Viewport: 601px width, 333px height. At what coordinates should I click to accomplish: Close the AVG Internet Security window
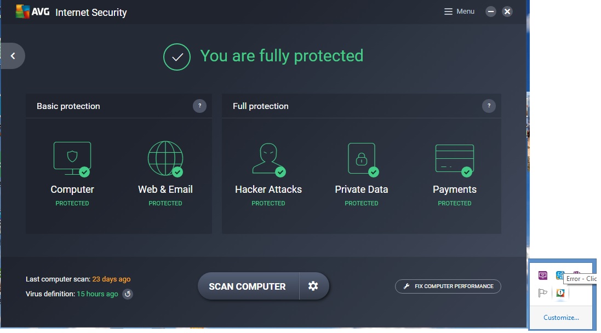[507, 12]
